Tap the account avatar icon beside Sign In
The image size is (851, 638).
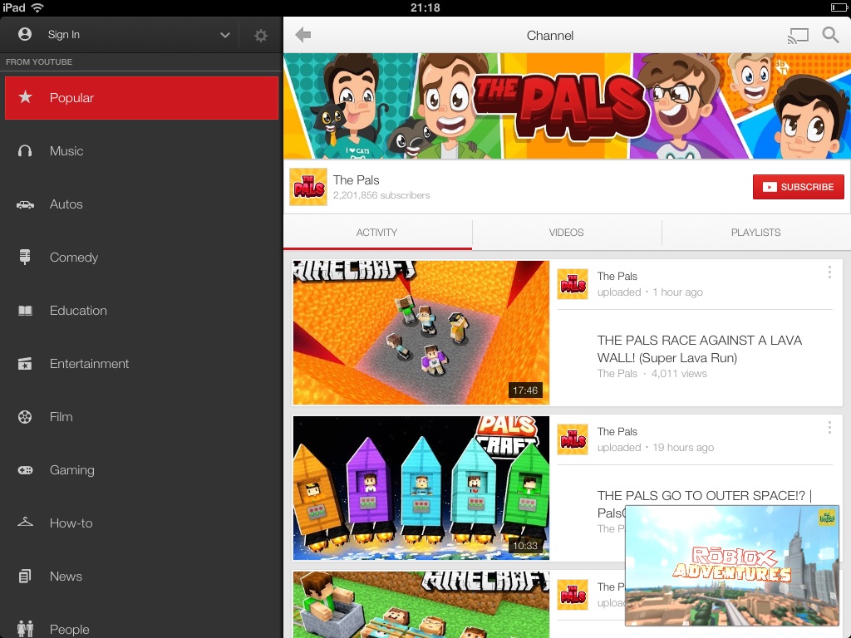(x=24, y=34)
